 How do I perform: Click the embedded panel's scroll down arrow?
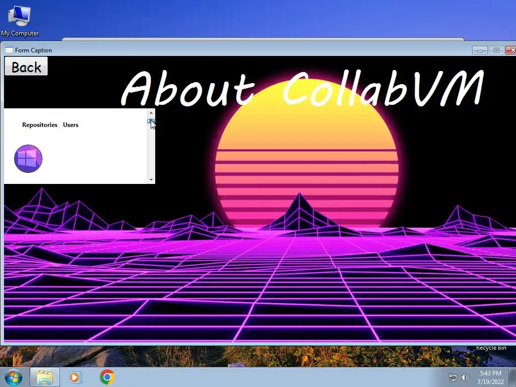[x=151, y=180]
